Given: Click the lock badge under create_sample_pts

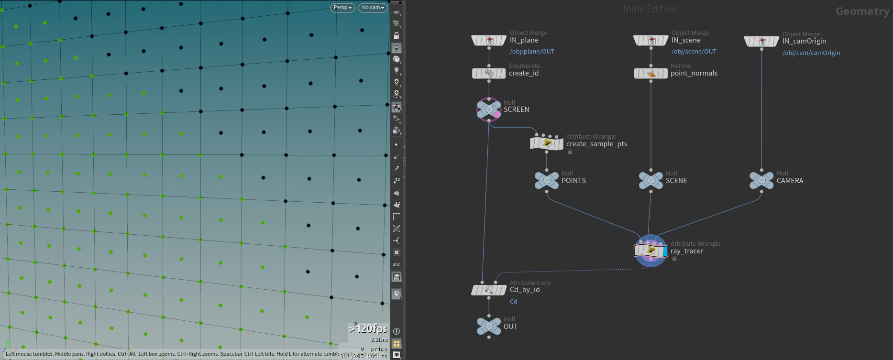Looking at the screenshot, I should click(570, 152).
